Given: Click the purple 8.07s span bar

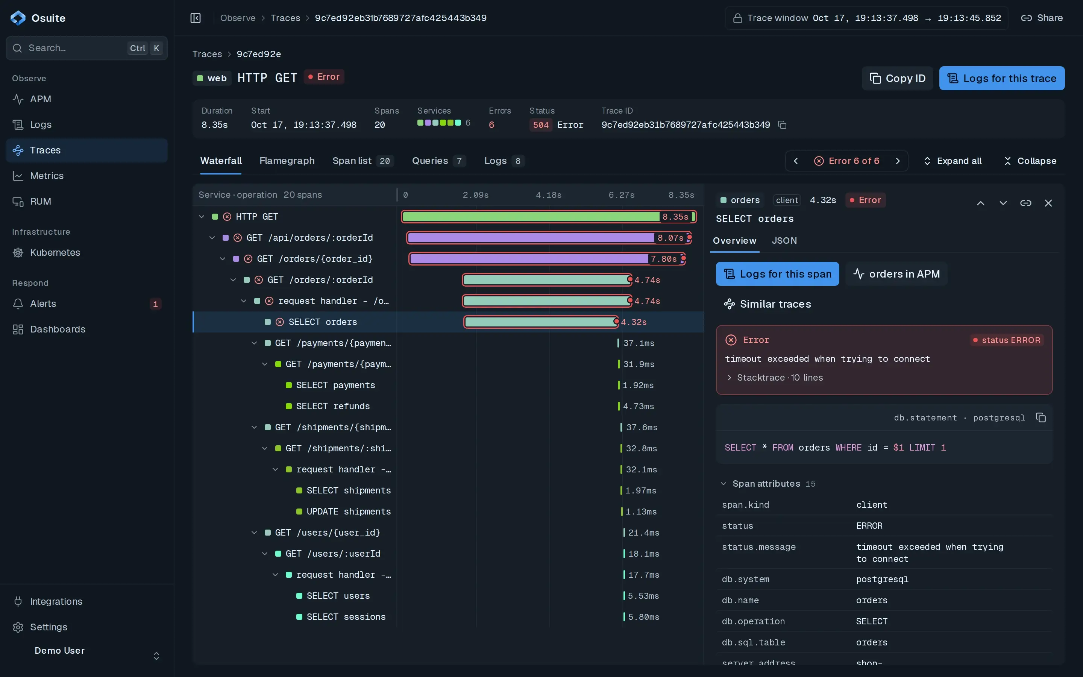Looking at the screenshot, I should (x=549, y=238).
